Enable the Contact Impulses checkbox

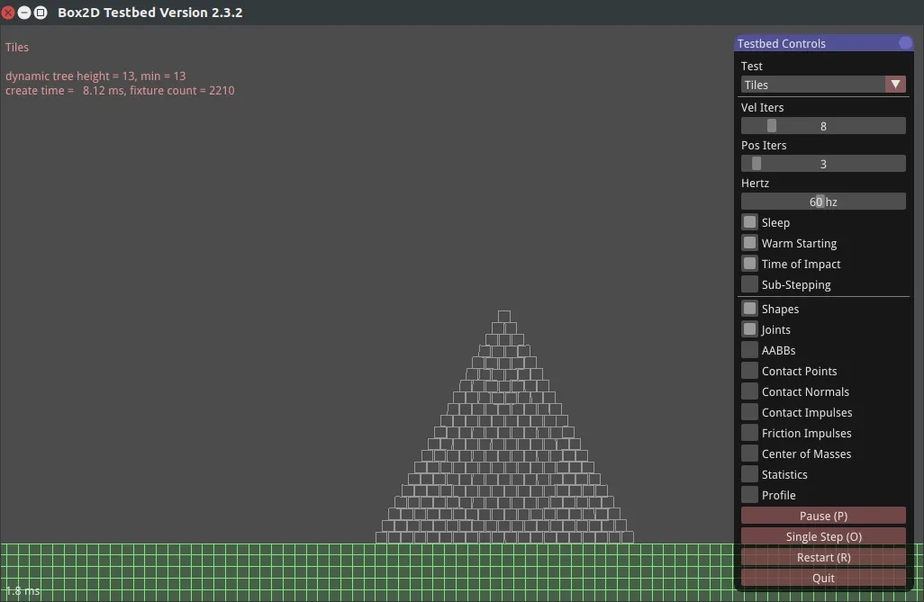tap(749, 412)
